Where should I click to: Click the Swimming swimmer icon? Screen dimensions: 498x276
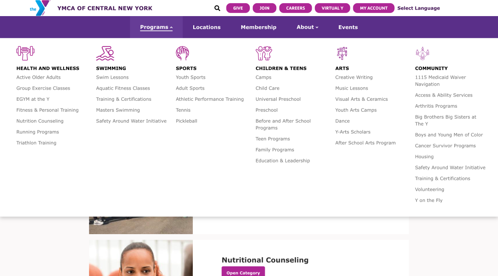pos(105,53)
